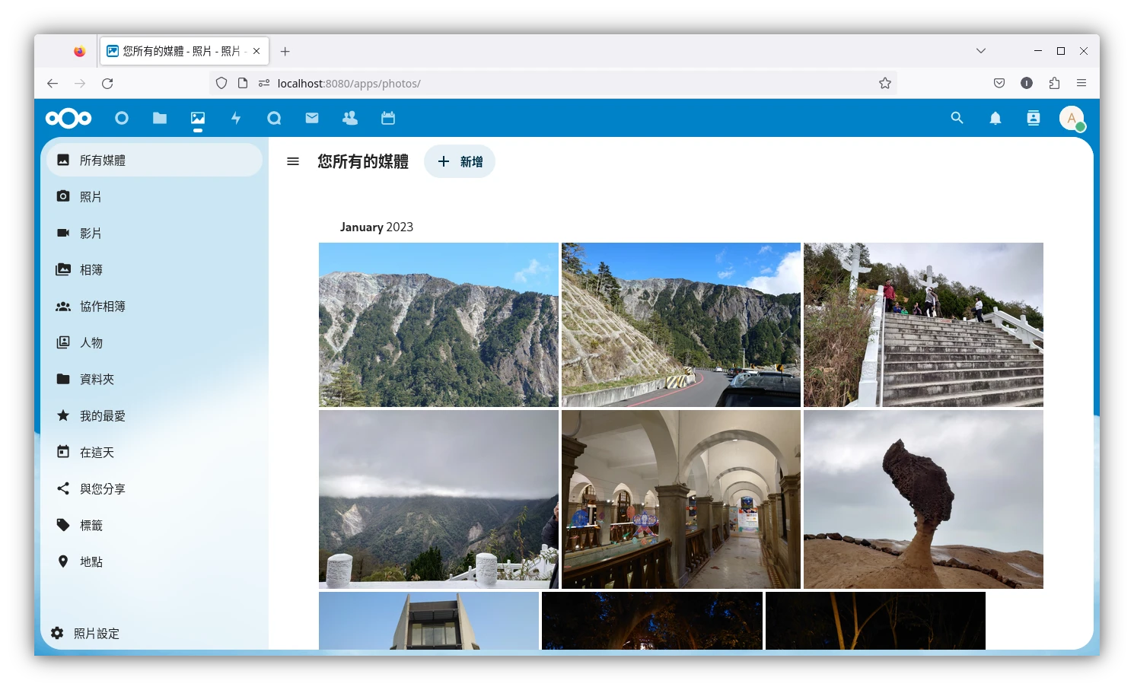Open the Files app folder icon

point(160,118)
